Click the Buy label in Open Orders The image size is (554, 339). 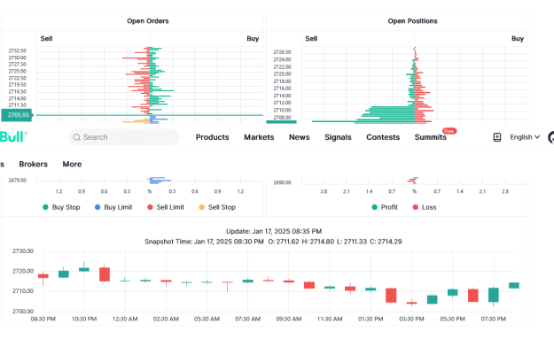point(253,38)
